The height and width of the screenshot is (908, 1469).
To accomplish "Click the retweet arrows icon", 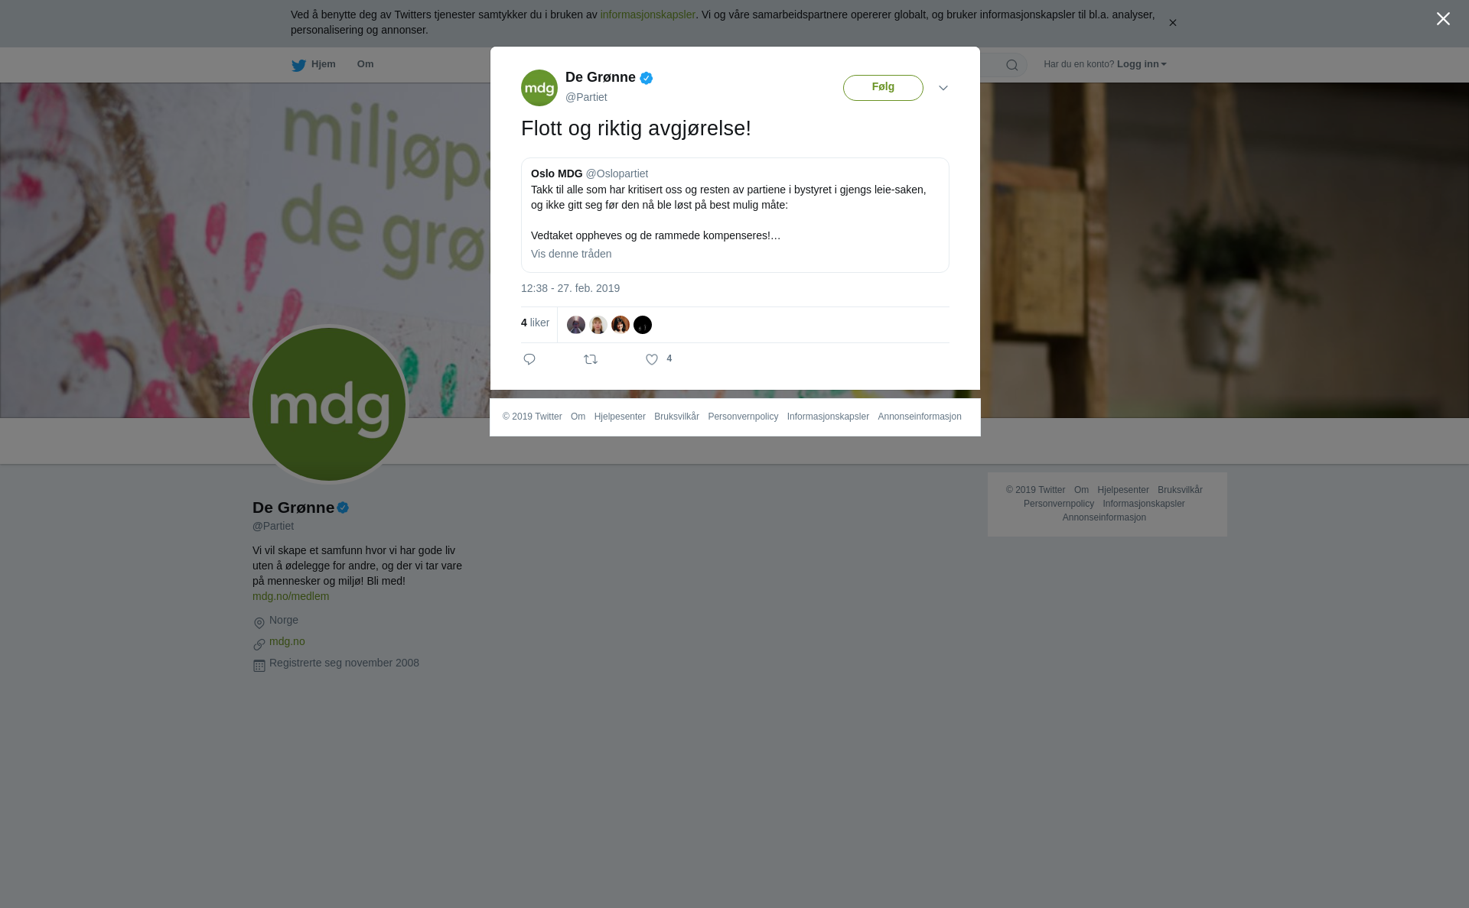I will point(591,359).
